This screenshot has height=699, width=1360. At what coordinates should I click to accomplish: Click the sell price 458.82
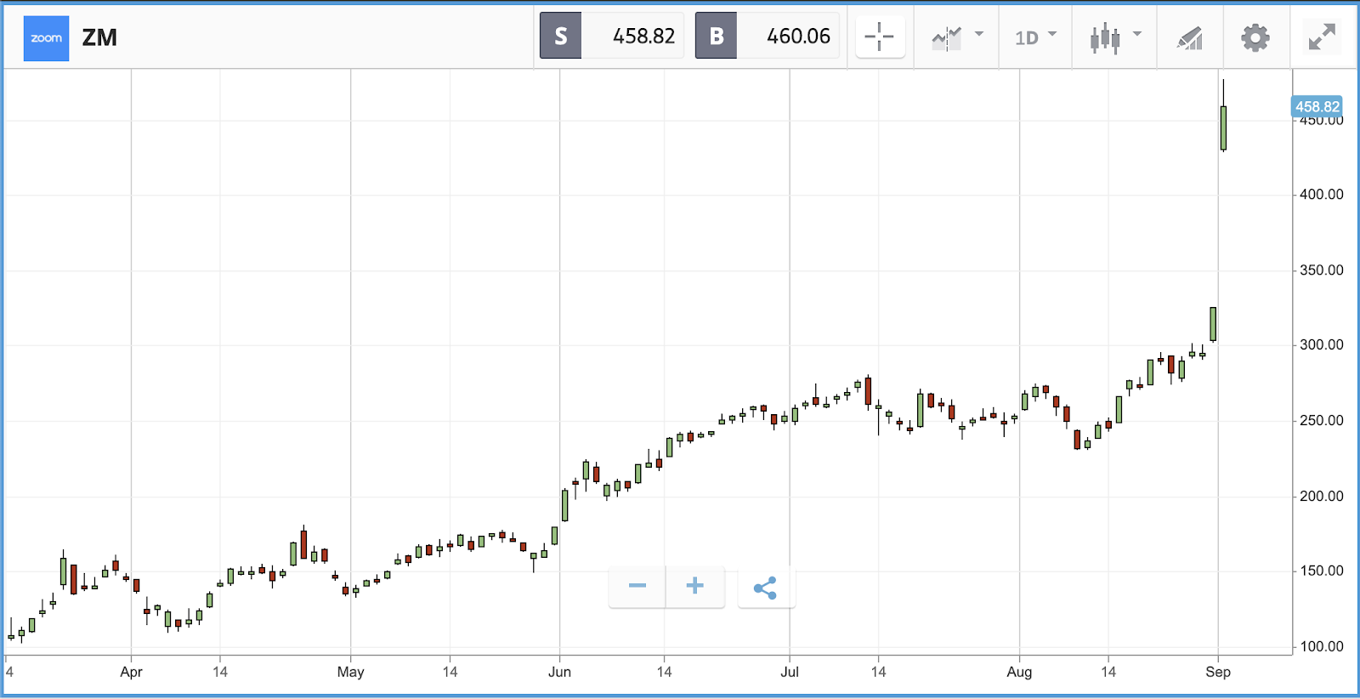coord(643,36)
